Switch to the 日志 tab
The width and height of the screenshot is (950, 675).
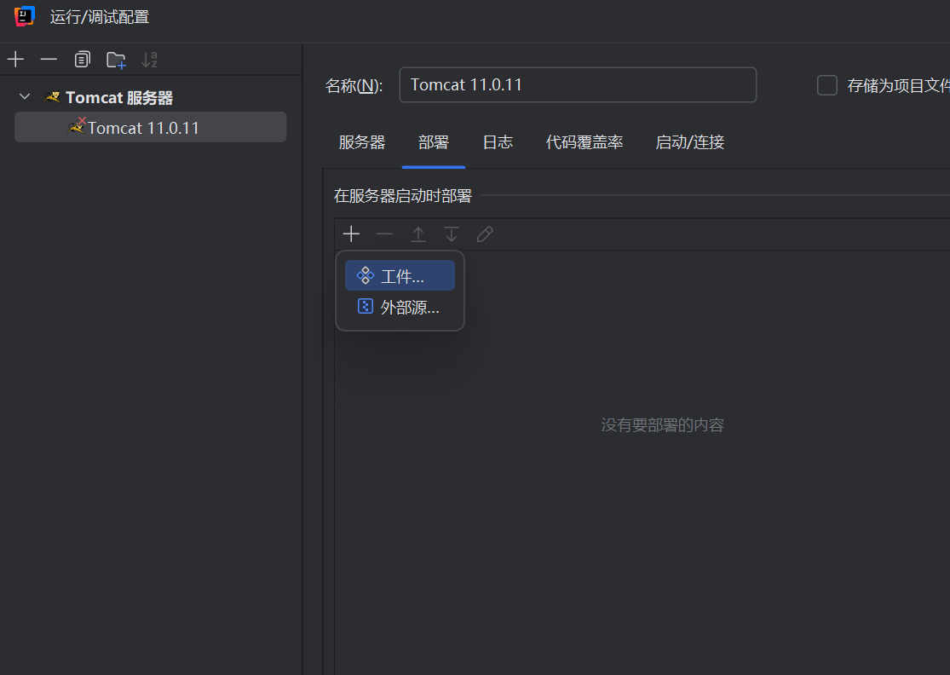tap(498, 142)
